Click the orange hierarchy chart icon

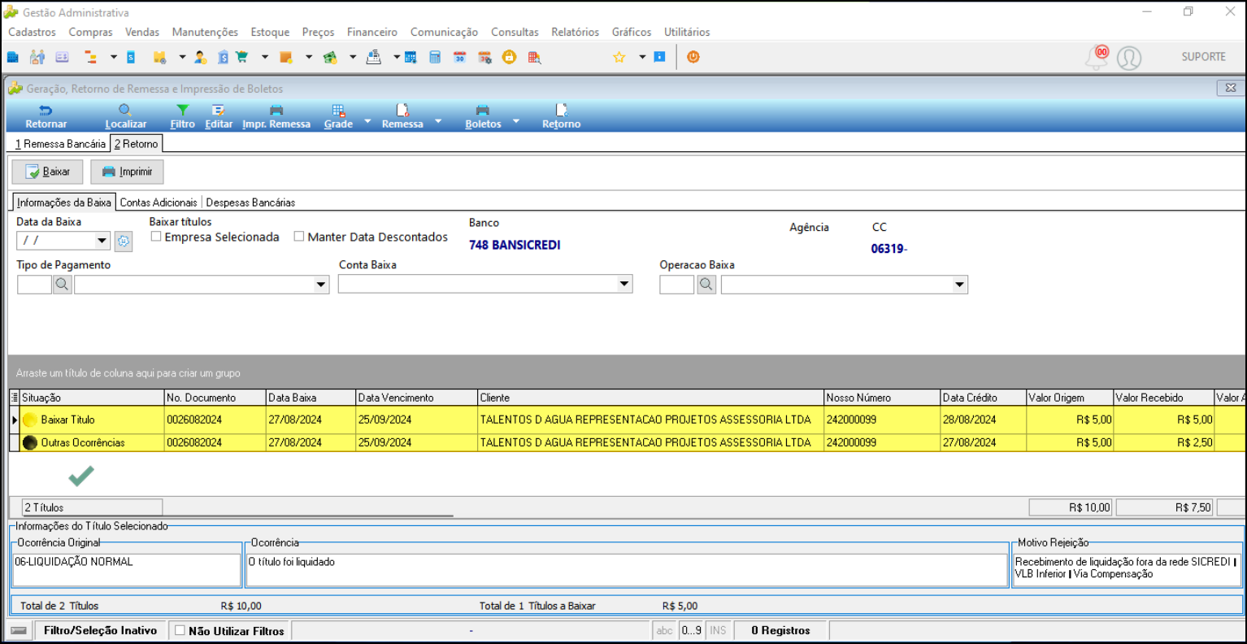click(x=90, y=57)
